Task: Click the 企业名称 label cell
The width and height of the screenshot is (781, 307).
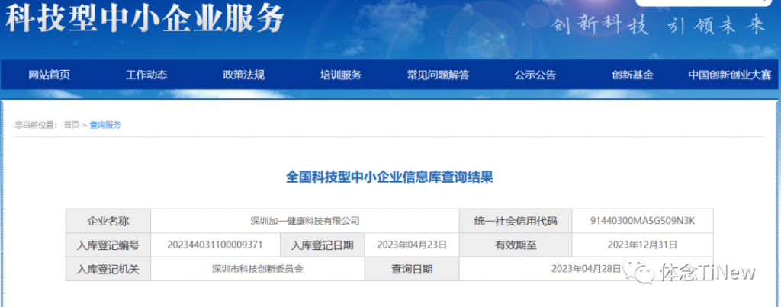Action: (x=108, y=221)
